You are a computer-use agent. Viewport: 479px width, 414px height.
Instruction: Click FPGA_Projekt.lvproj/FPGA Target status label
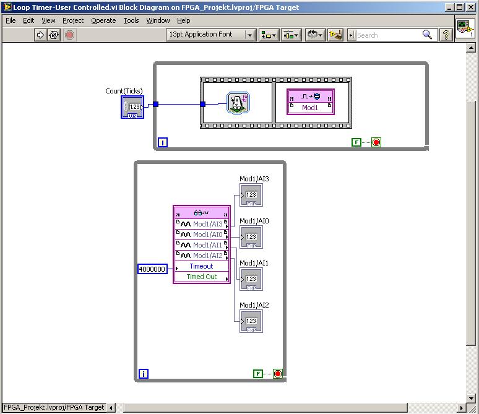click(x=54, y=407)
